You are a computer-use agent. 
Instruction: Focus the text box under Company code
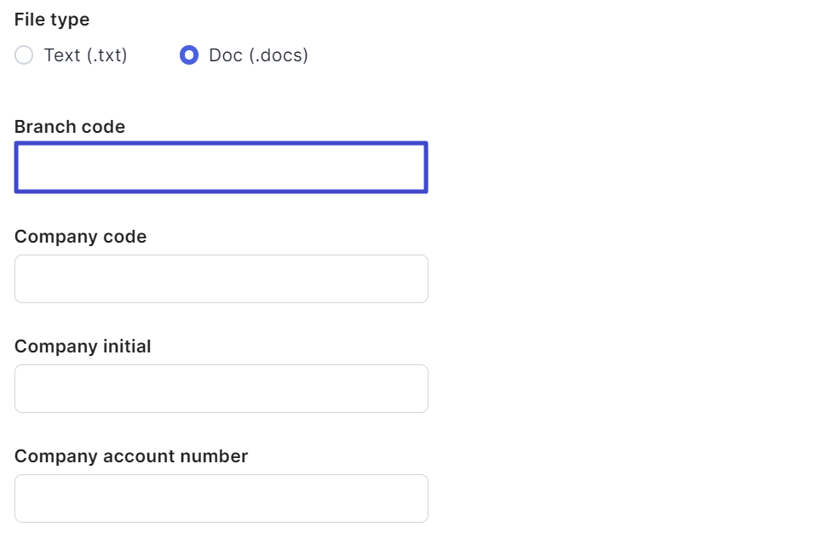pos(221,278)
